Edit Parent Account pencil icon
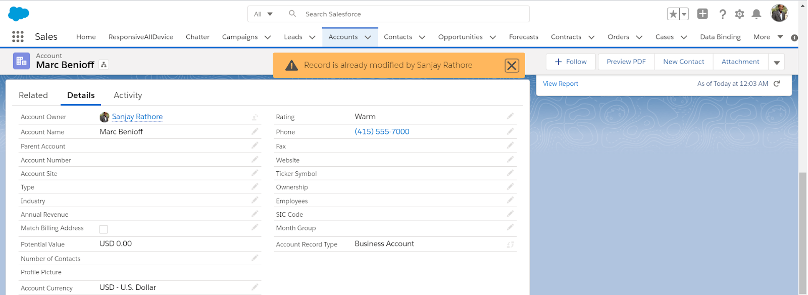The image size is (808, 295). coord(255,145)
